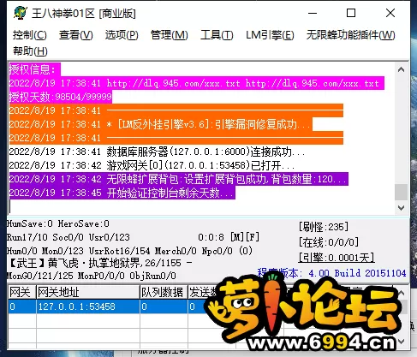
Task: Click the log panel scroll up arrow
Action: (401, 69)
